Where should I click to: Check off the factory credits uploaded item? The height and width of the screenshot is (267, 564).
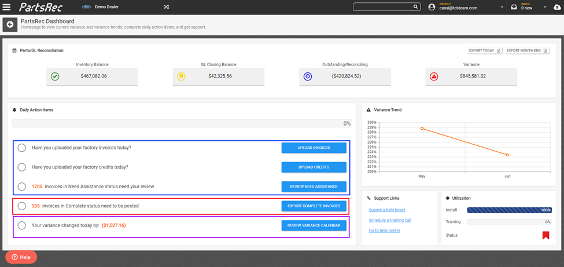point(21,167)
